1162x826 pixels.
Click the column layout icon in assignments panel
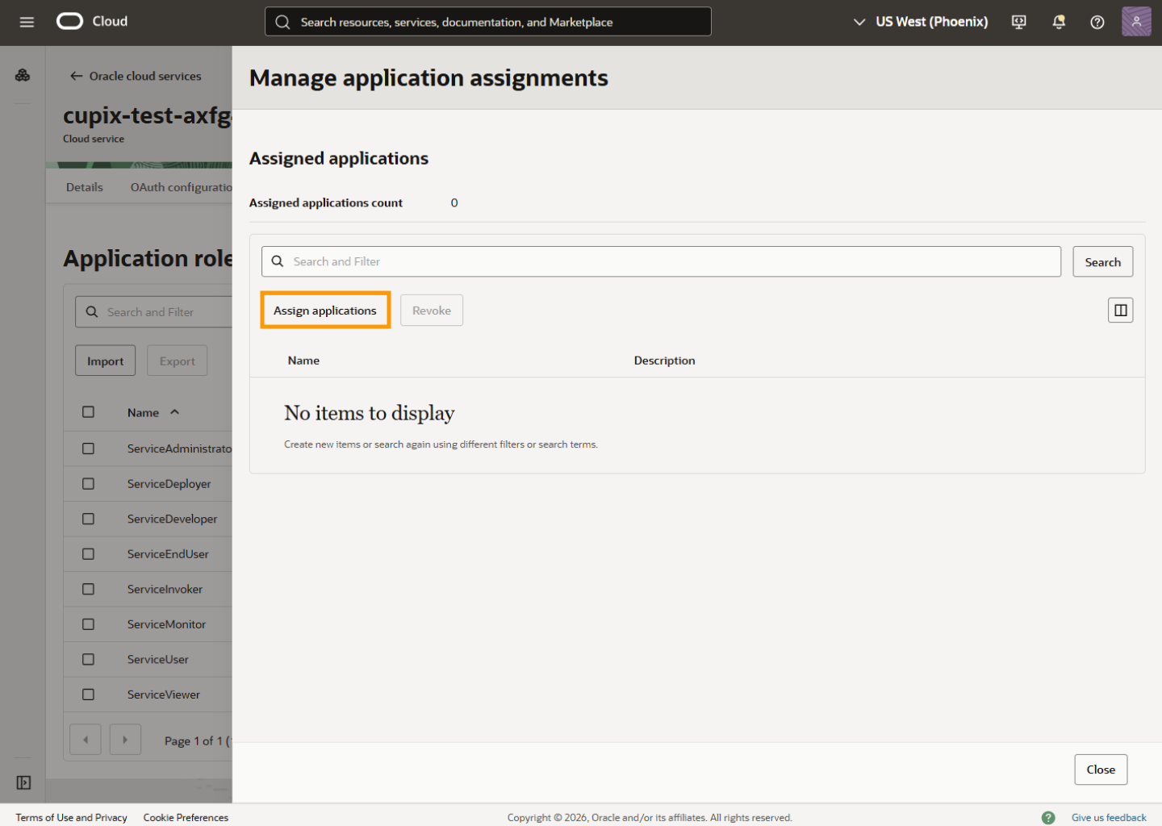[1120, 311]
